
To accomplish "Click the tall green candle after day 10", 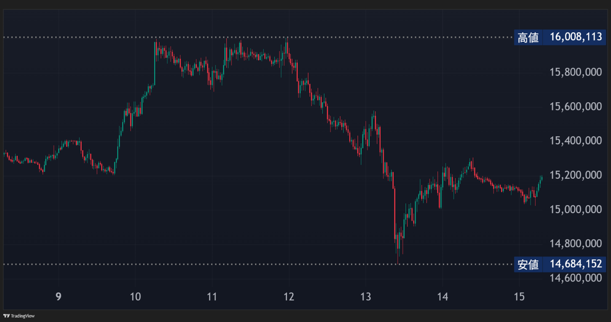I will [155, 63].
